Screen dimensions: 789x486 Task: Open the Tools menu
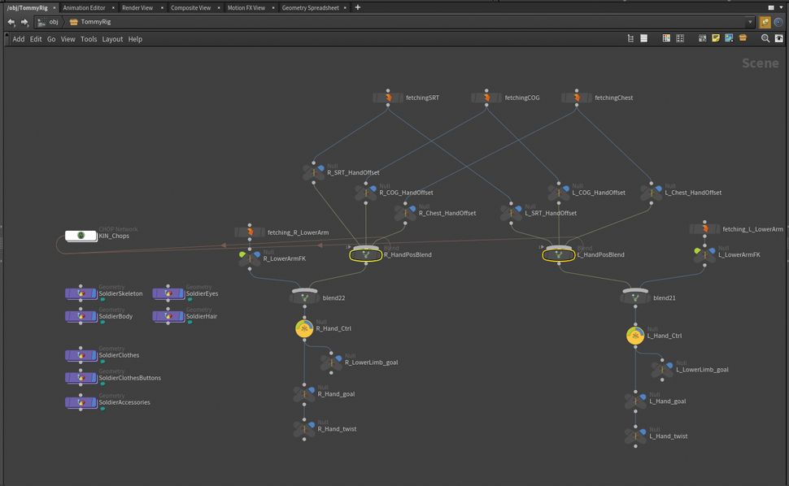[89, 38]
